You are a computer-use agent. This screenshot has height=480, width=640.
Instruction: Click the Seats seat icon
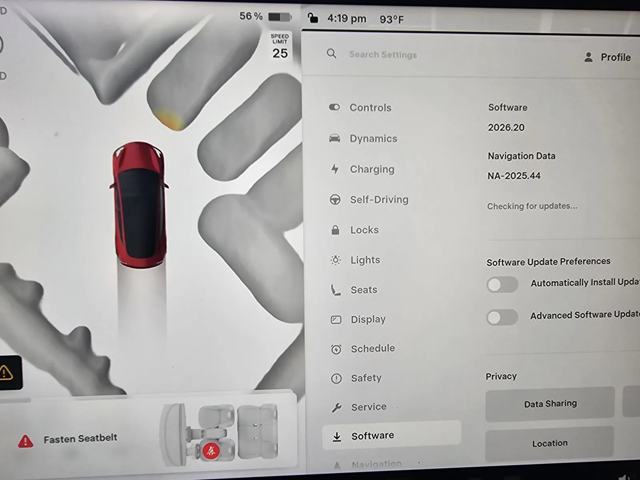click(336, 290)
